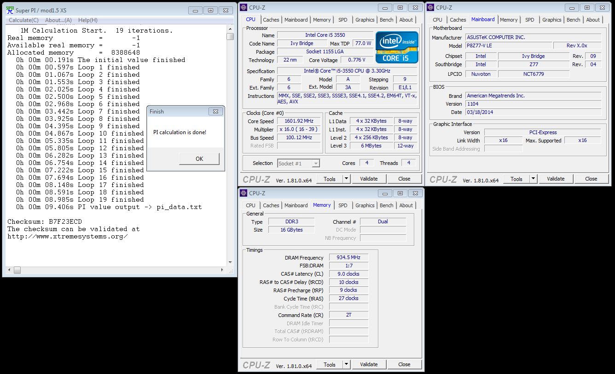Switch to Caches tab in CPU window

coord(271,20)
